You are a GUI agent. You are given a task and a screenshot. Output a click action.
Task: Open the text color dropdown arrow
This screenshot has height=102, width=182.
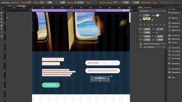point(160,15)
